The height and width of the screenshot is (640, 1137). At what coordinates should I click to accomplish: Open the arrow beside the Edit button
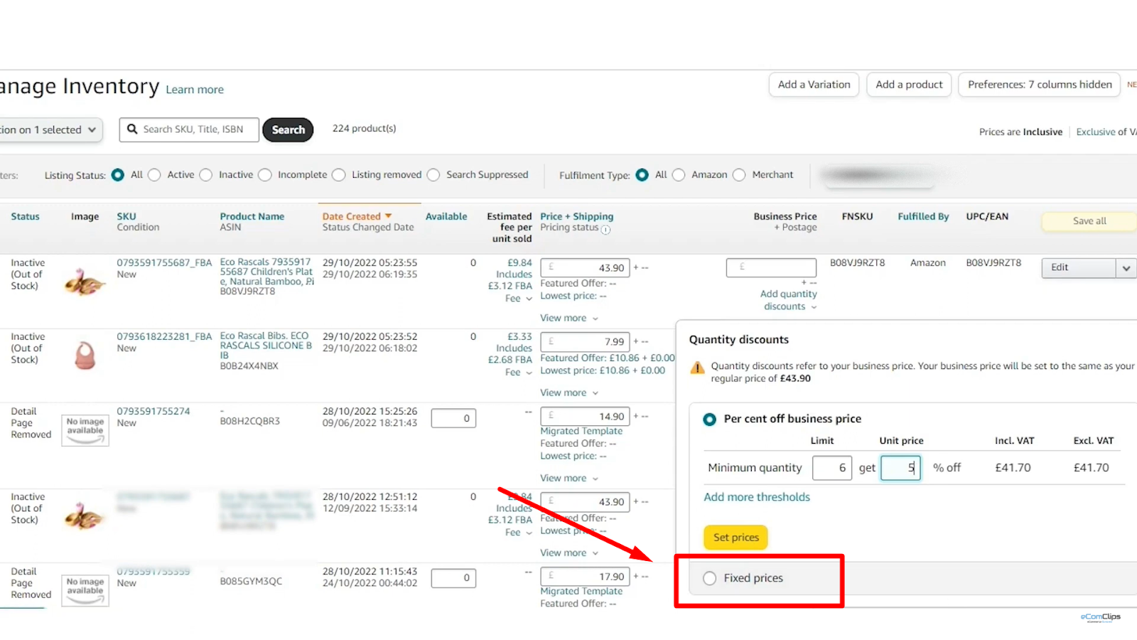tap(1126, 268)
